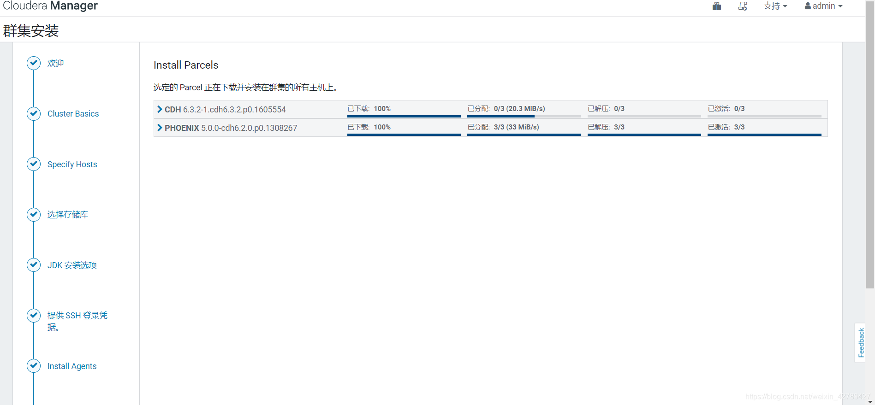
Task: Click the SSH 登录凭据 step checkmark icon
Action: (x=34, y=315)
